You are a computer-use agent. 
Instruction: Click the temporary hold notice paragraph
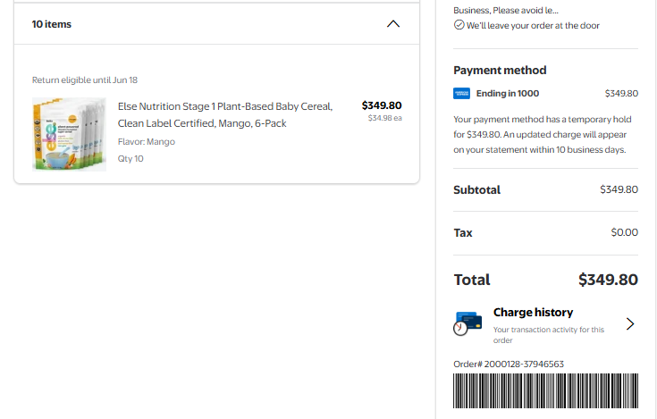point(543,134)
